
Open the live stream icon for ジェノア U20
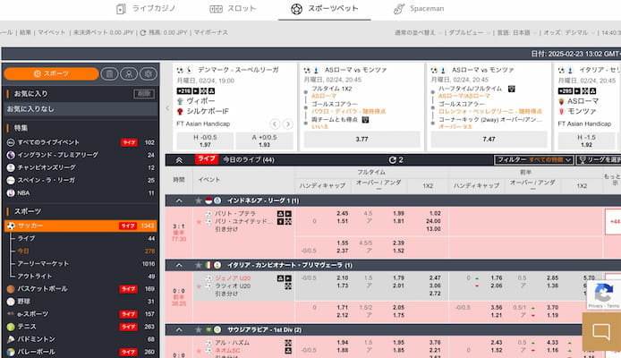pyautogui.click(x=288, y=278)
